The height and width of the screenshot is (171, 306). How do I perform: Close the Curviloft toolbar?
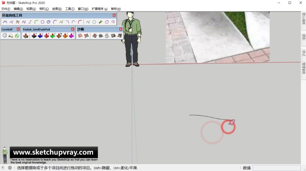click(18, 29)
